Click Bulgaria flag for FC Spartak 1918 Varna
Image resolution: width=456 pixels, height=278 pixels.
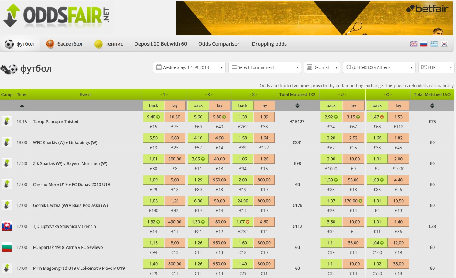coord(7,247)
